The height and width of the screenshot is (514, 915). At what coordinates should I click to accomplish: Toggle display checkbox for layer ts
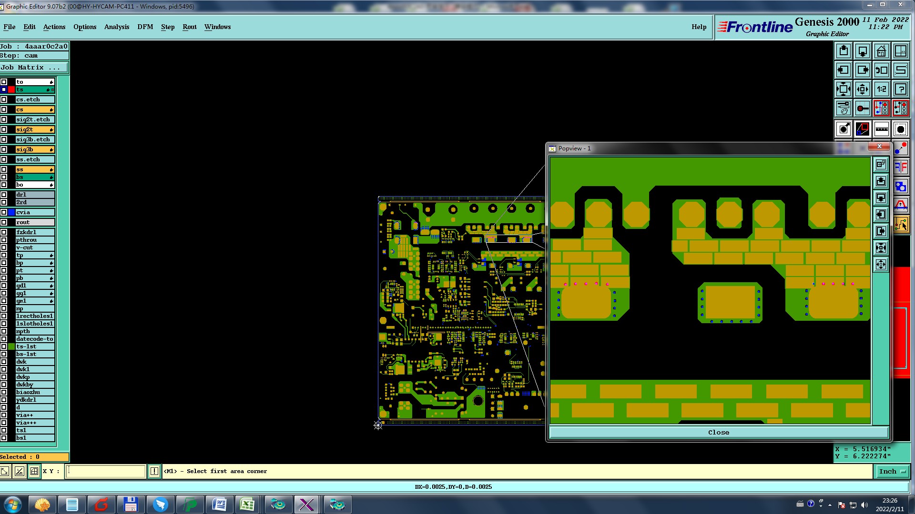pos(4,89)
